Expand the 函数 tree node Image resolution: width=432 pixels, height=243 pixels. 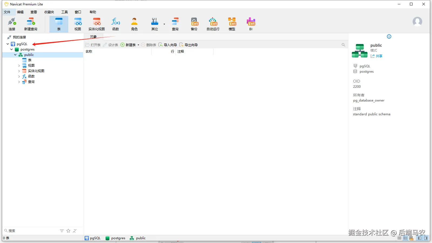point(19,76)
